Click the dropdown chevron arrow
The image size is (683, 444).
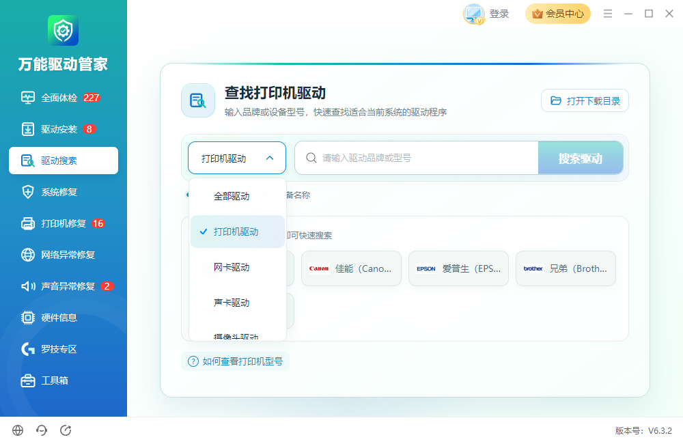(270, 158)
